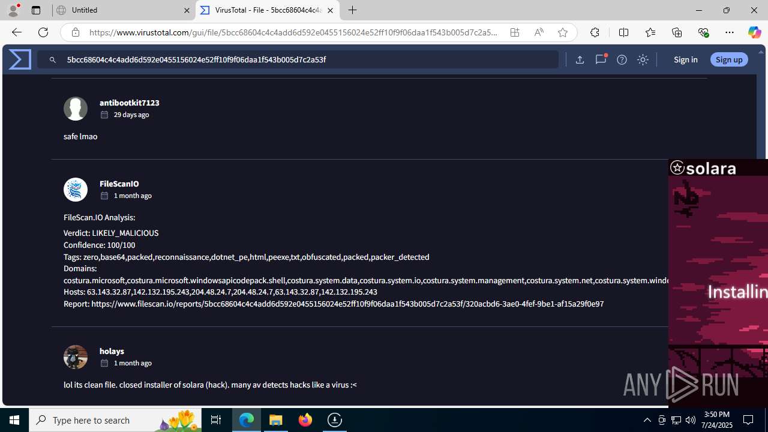
Task: Click calendar icon under holays name
Action: coord(104,363)
